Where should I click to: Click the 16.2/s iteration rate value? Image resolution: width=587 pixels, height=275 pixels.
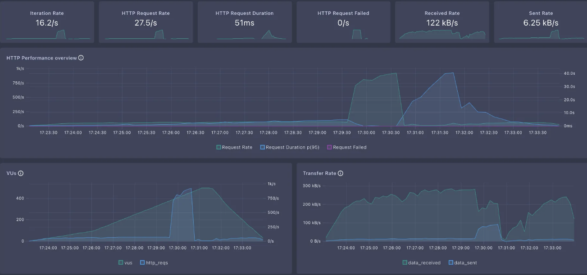point(47,23)
